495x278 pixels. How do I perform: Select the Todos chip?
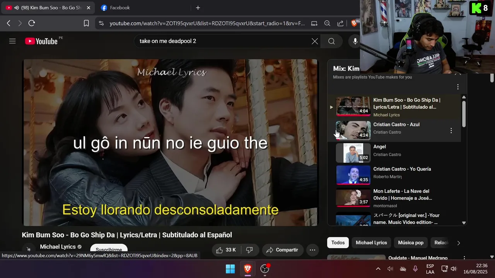[338, 242]
